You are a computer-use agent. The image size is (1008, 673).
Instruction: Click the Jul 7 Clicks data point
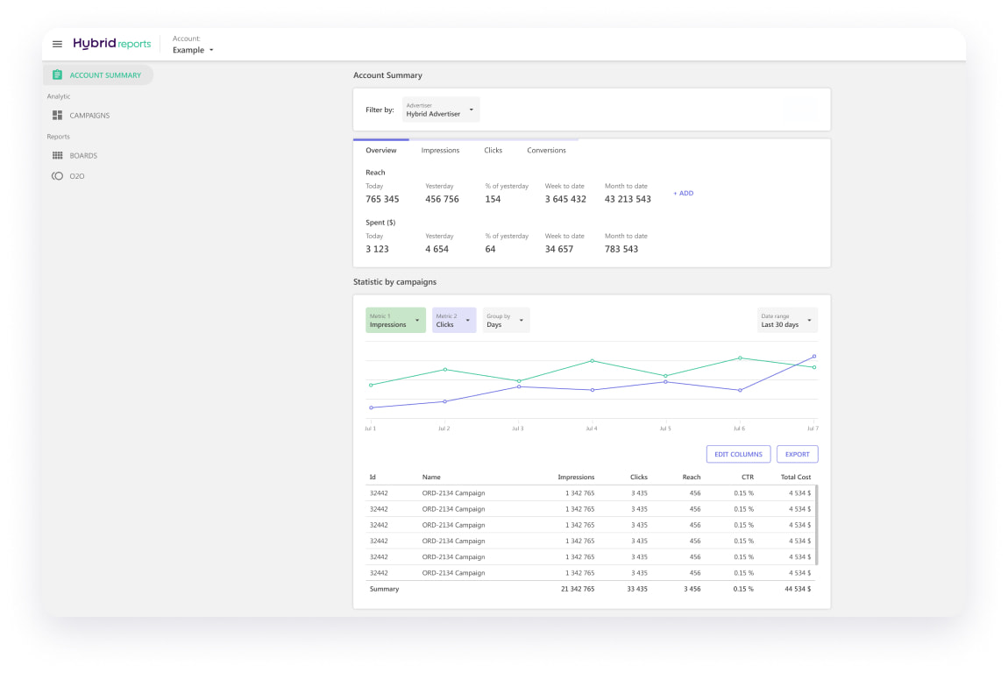814,357
